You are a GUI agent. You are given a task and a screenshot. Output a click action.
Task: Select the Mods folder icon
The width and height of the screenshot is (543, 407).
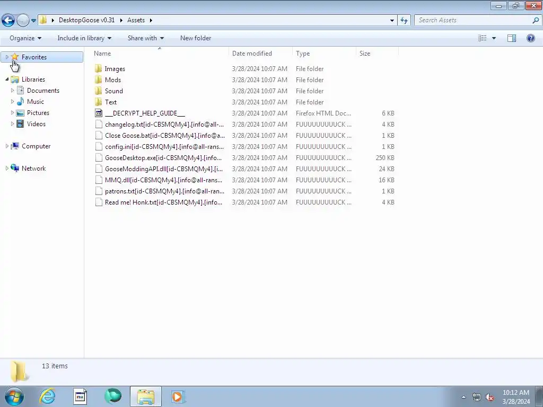pos(98,79)
